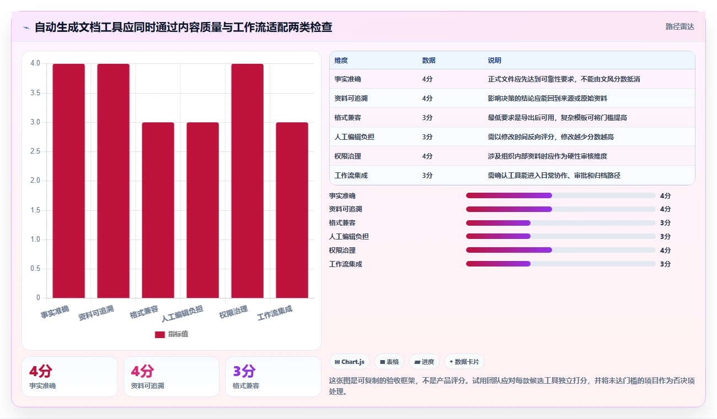Select the 表格 chip

pyautogui.click(x=389, y=362)
